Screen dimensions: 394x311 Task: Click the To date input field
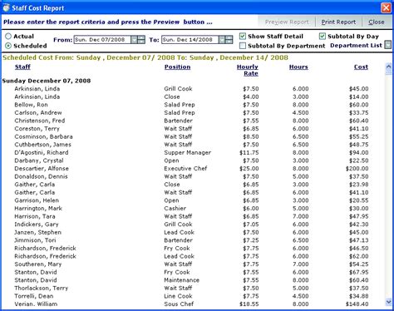click(190, 40)
